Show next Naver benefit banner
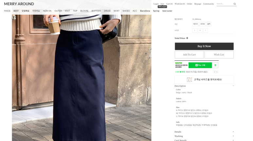 pos(217,72)
